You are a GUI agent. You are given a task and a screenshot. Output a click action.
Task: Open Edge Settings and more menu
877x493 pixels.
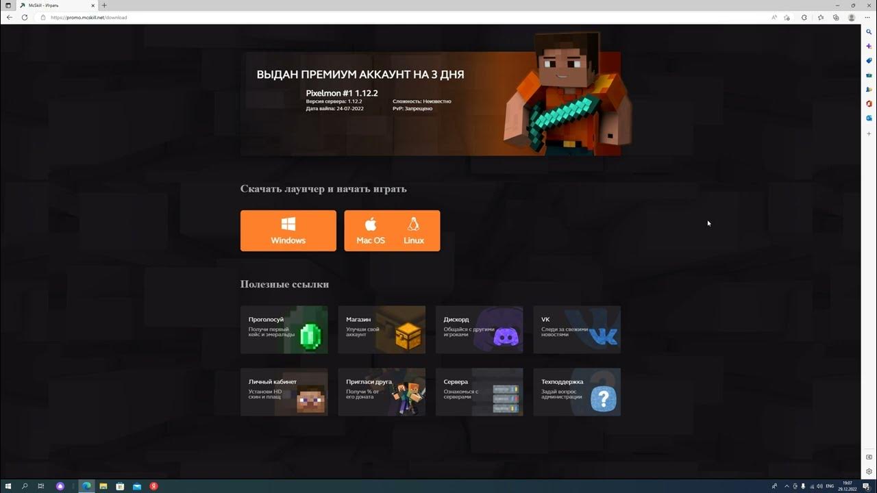point(867,17)
